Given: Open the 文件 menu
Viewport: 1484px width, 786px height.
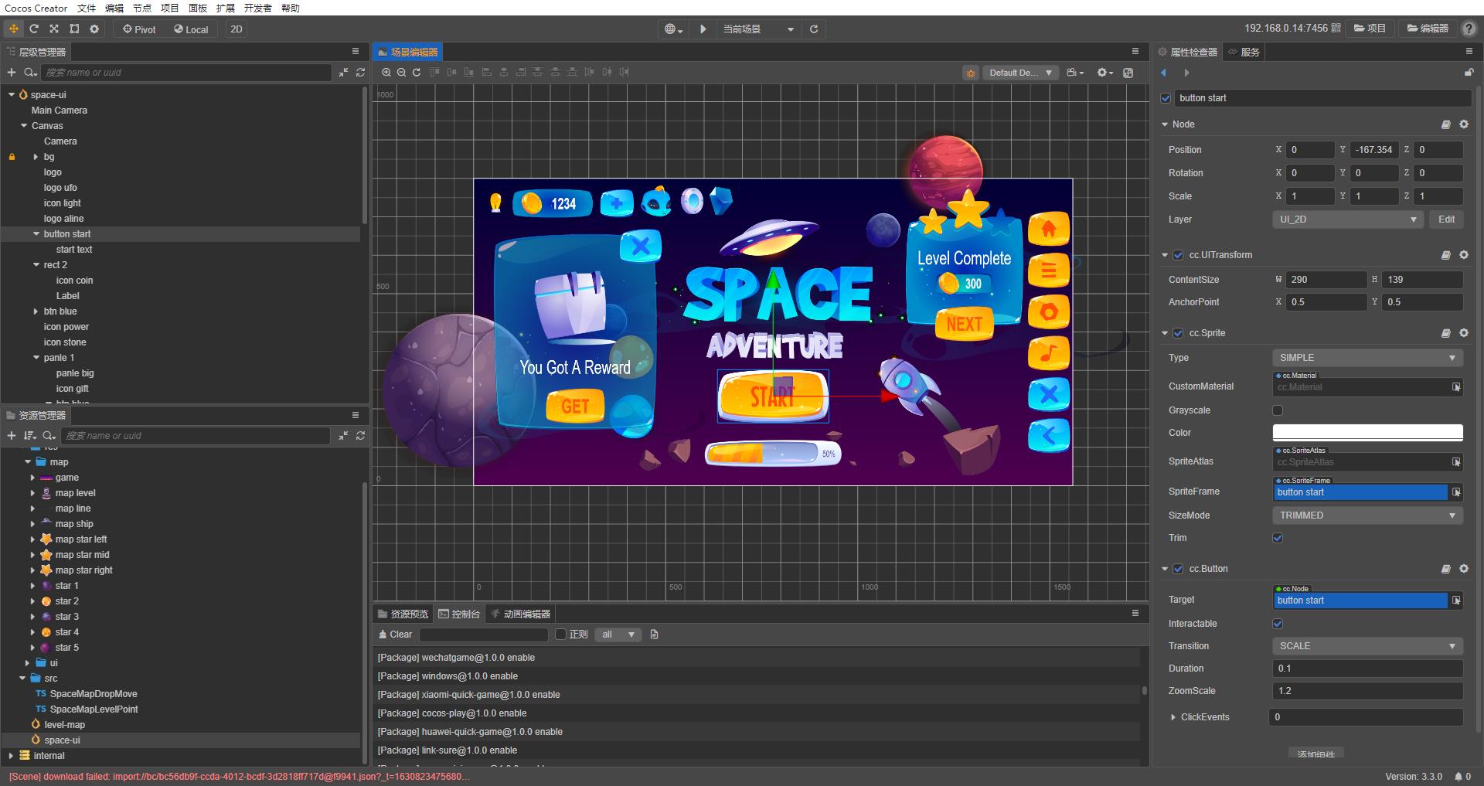Looking at the screenshot, I should (87, 8).
